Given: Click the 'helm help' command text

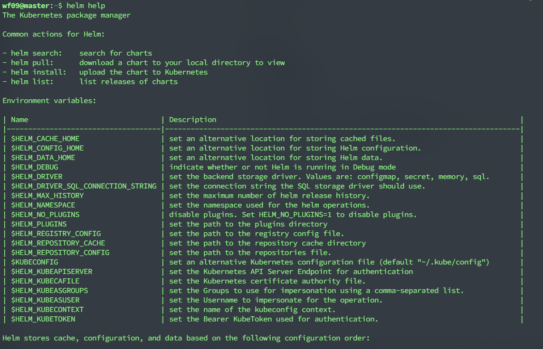Looking at the screenshot, I should [x=86, y=6].
